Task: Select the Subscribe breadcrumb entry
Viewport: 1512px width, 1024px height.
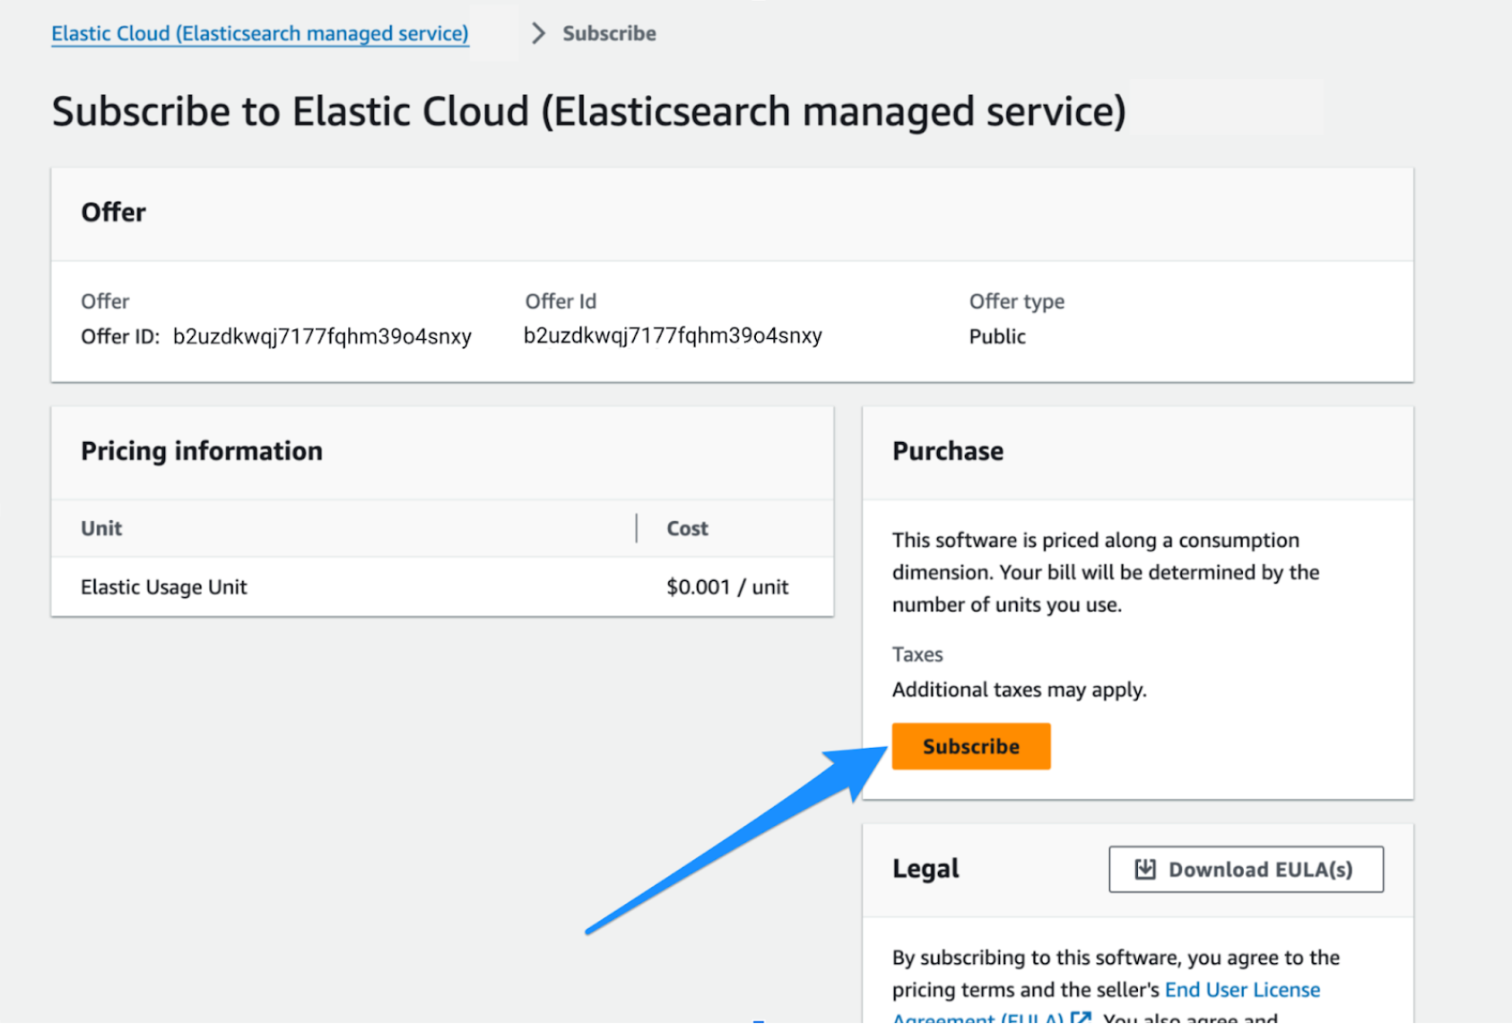Action: coord(609,33)
